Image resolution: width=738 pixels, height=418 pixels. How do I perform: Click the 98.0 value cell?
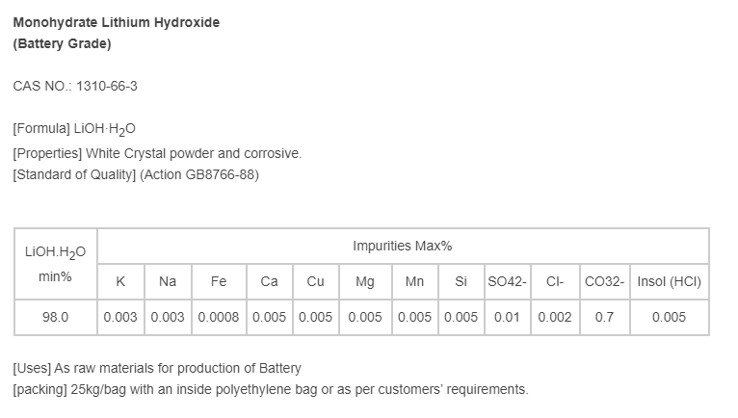click(x=55, y=317)
